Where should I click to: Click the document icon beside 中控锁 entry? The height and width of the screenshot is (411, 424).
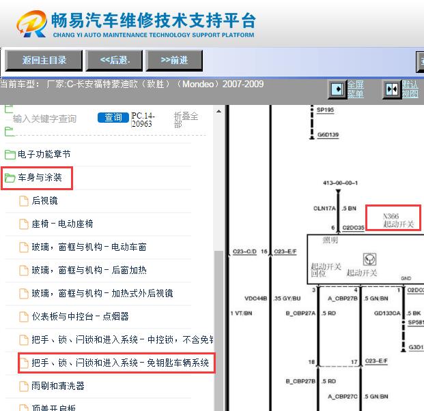click(24, 340)
